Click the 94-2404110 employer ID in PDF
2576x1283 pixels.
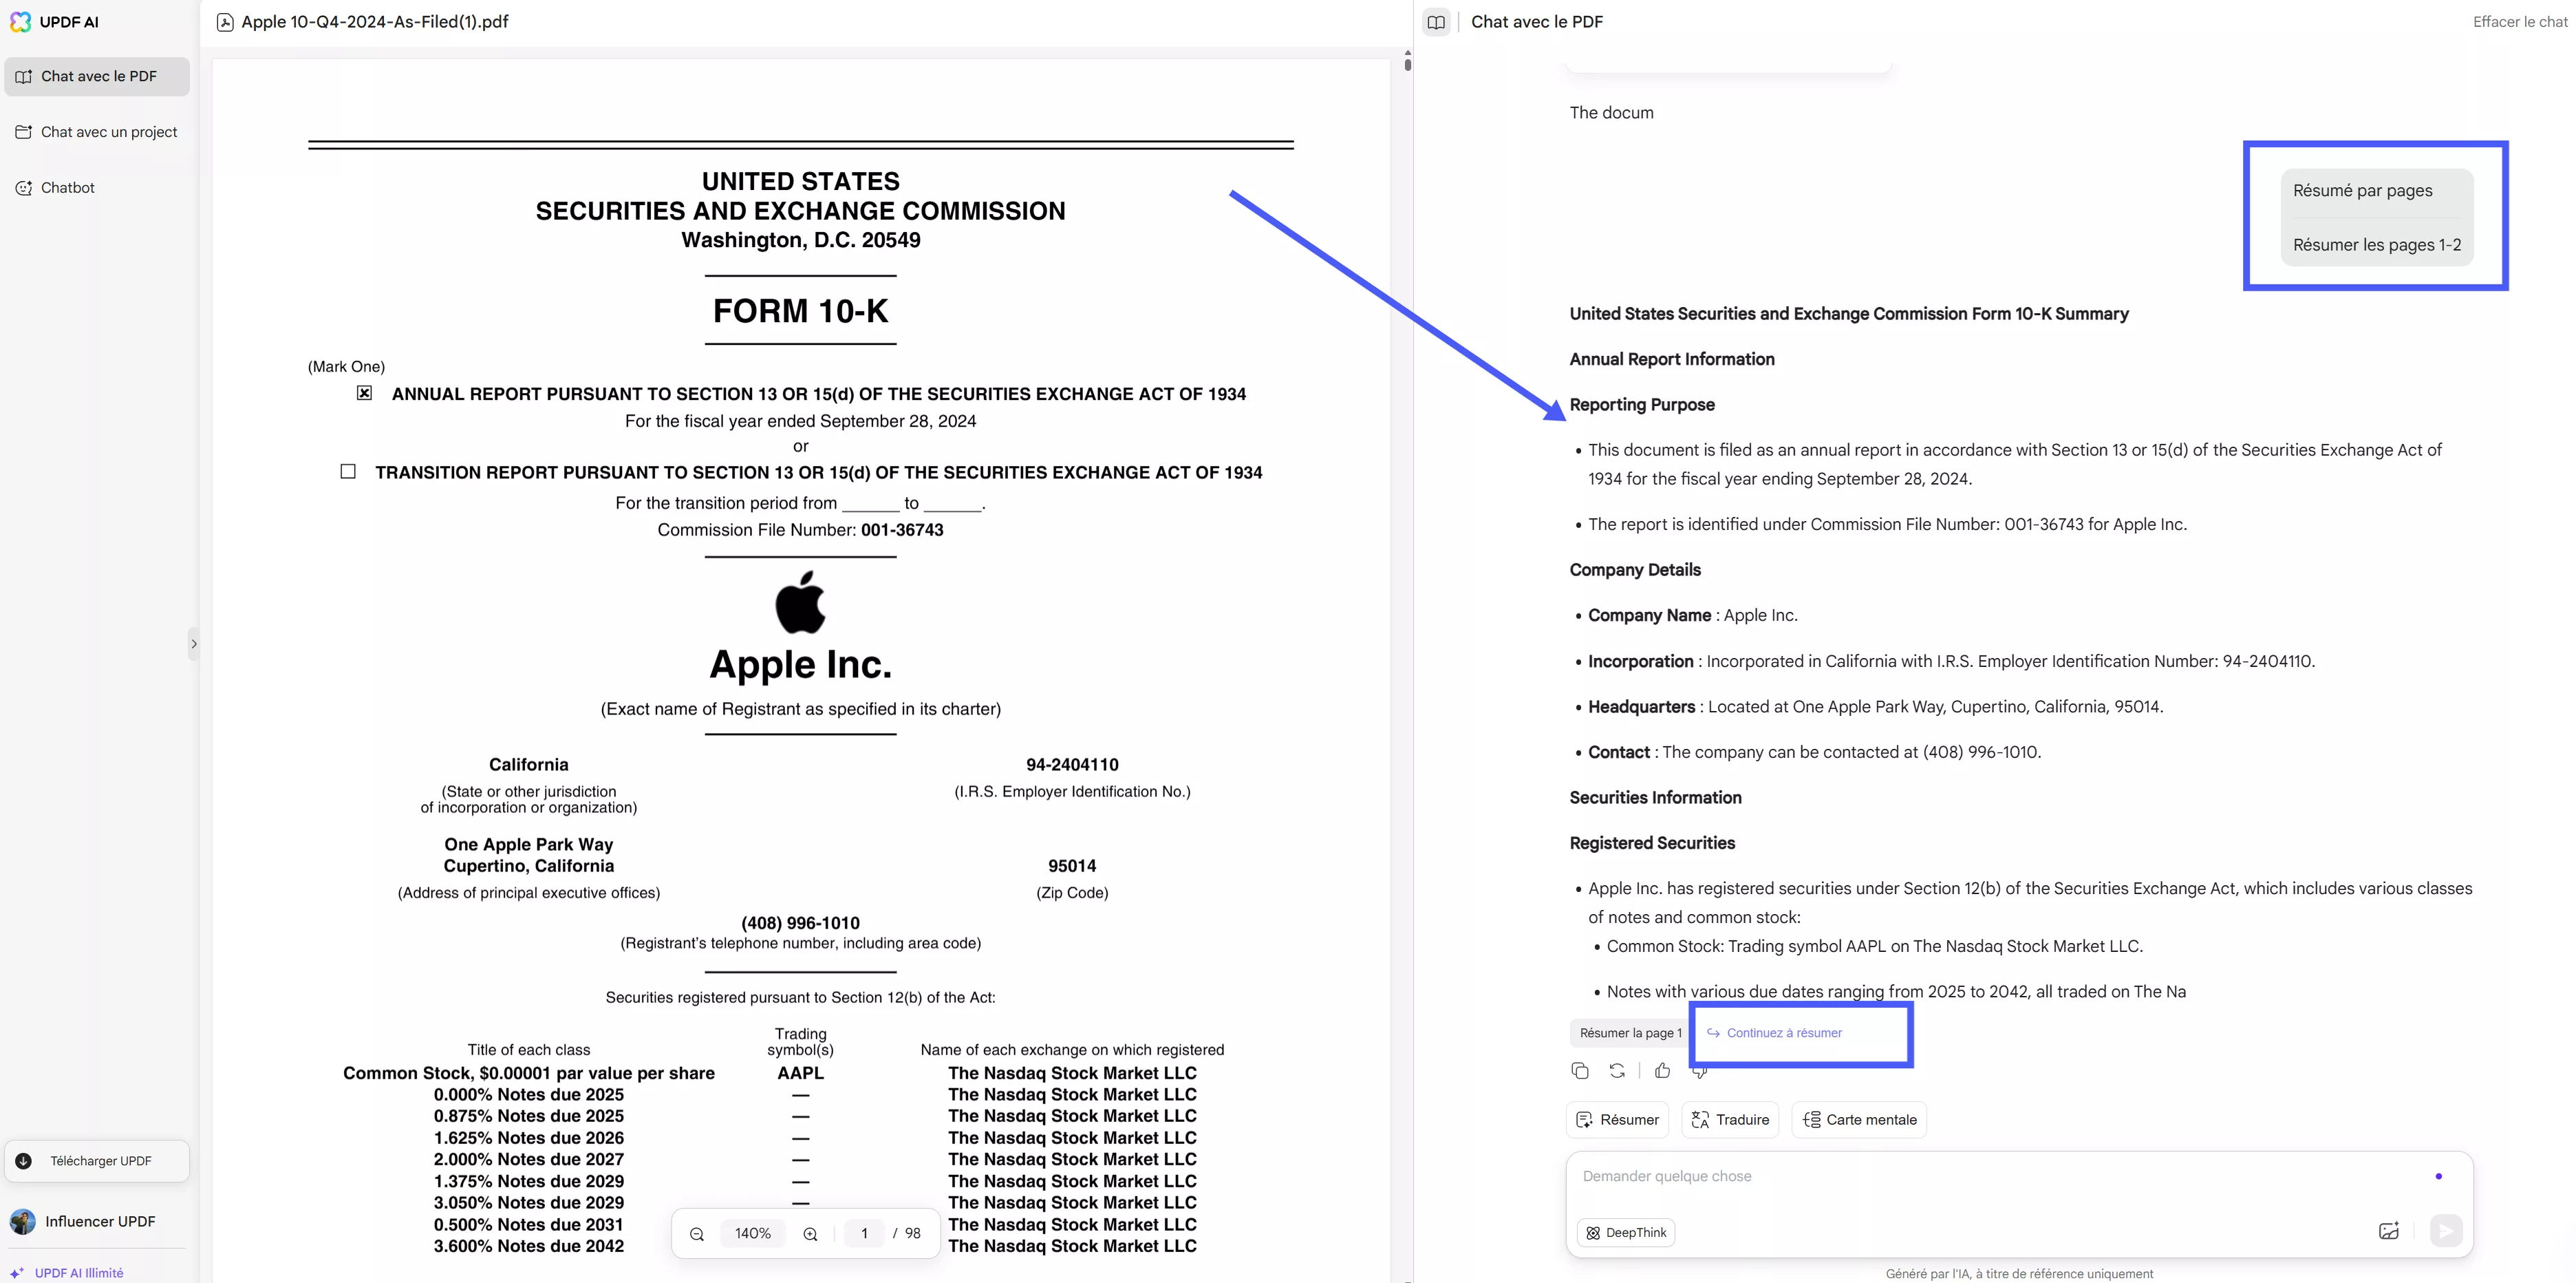[x=1072, y=765]
